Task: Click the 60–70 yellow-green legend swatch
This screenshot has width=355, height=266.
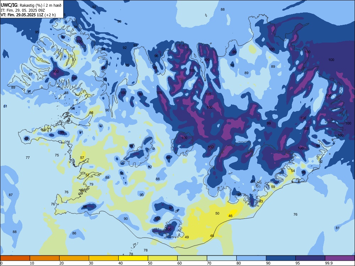Action: [x=192, y=258]
